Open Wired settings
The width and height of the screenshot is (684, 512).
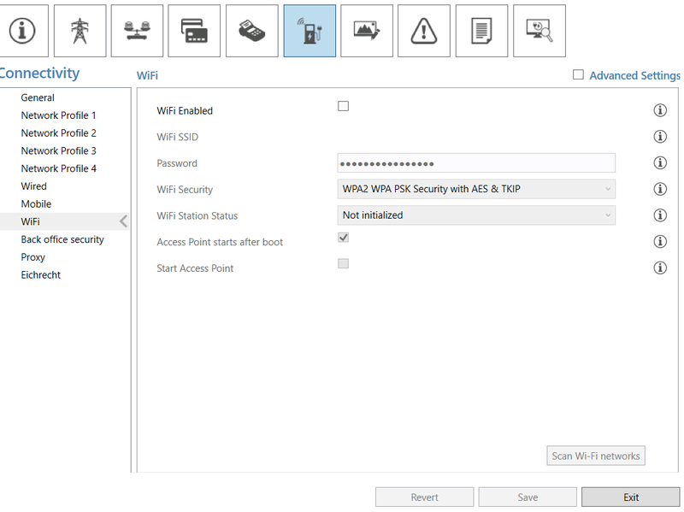33,186
